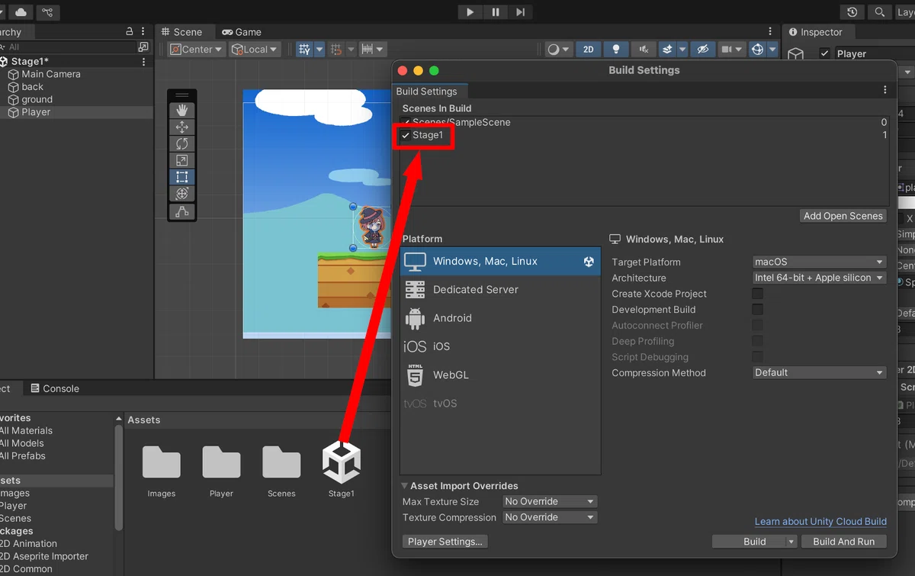Select the Scale tool

[x=182, y=160]
